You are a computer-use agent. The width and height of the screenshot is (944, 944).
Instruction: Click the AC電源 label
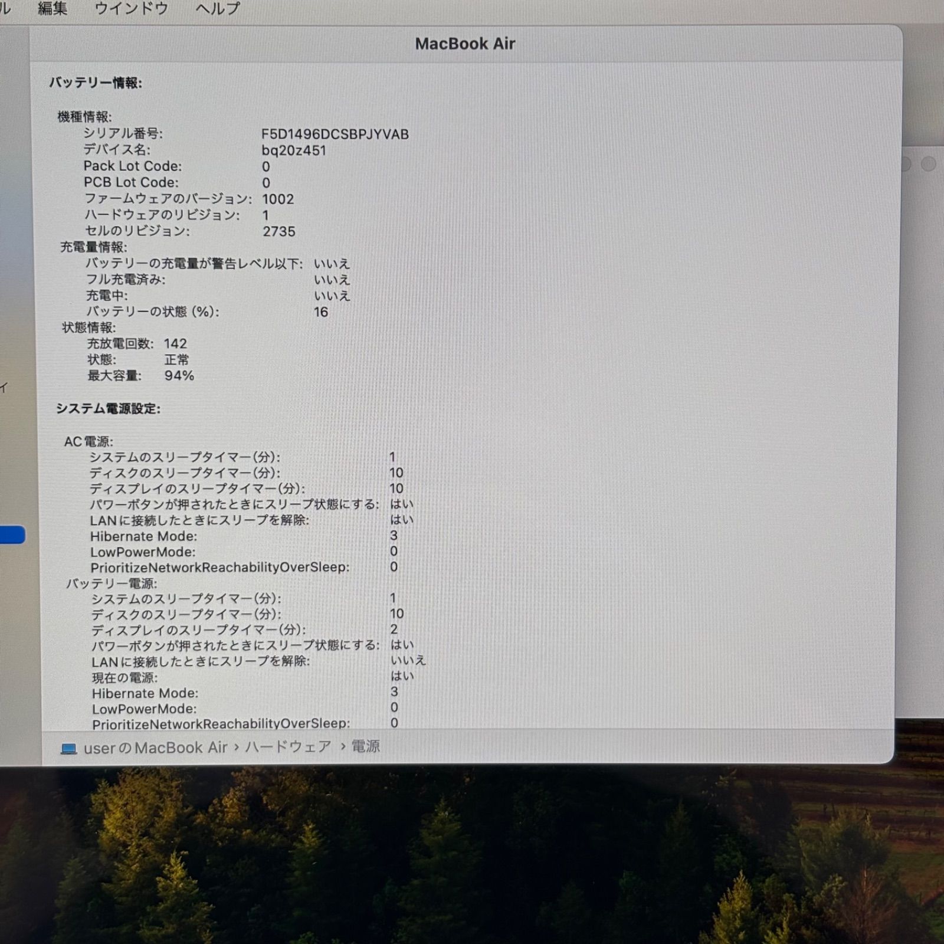click(x=88, y=441)
